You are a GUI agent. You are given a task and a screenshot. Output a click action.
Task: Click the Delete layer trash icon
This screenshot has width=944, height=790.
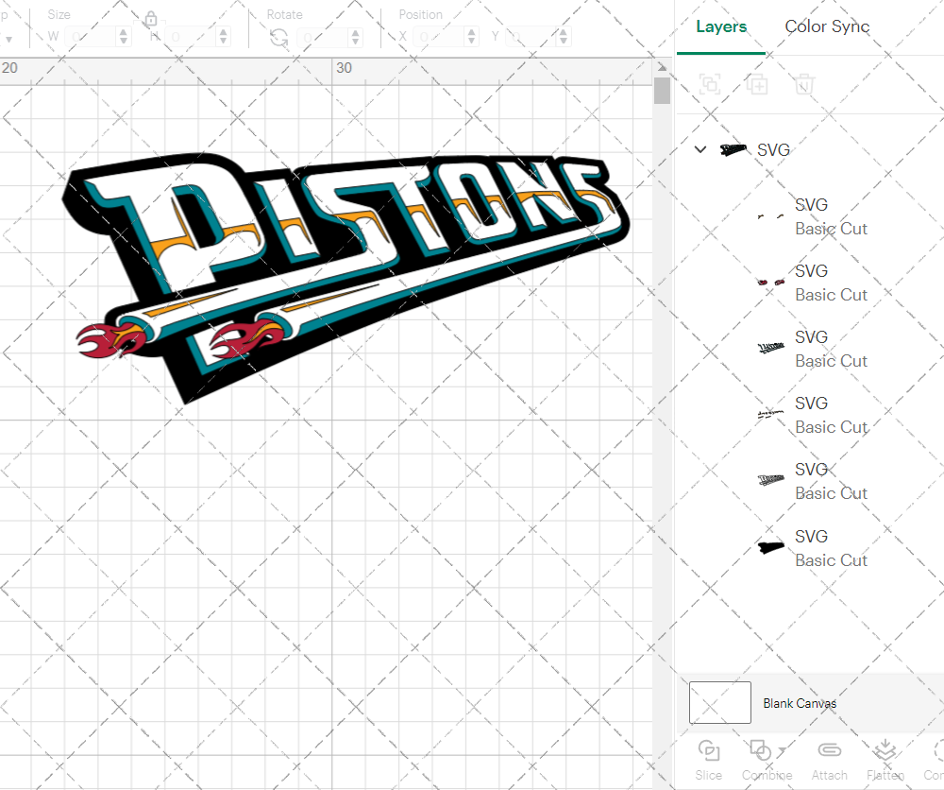[803, 84]
